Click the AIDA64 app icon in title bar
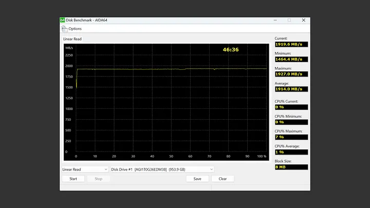 tap(63, 20)
